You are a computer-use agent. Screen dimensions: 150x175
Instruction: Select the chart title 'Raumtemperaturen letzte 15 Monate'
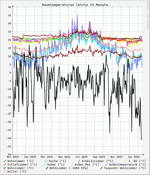pyautogui.click(x=75, y=5)
